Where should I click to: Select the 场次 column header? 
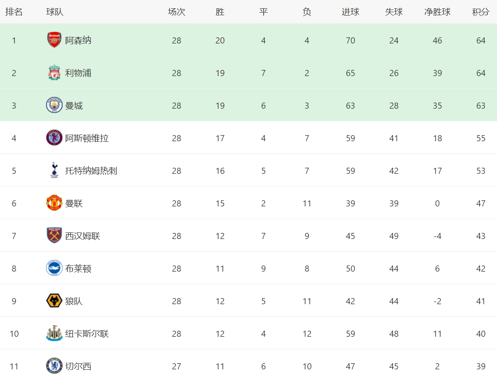click(177, 12)
